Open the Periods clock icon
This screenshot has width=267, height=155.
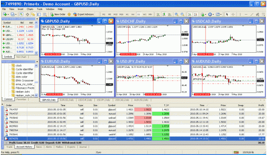pyautogui.click(x=210, y=15)
